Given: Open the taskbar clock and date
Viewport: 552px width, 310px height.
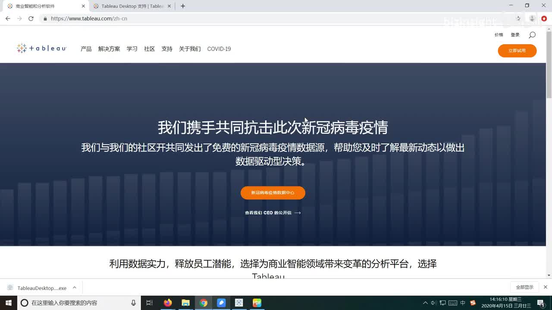Looking at the screenshot, I should click(x=506, y=303).
